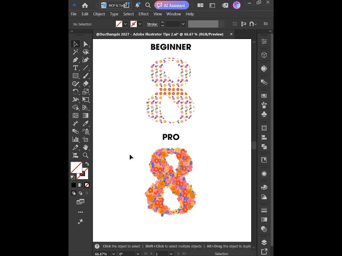Screen dimensions: 342x256
Task: Open the Object menu
Action: [99, 14]
